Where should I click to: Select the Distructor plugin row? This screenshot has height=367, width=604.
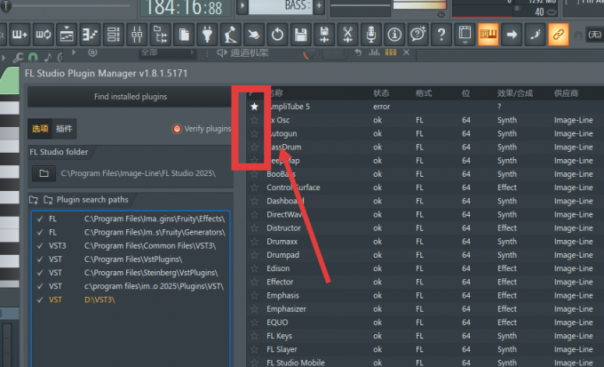(x=425, y=227)
